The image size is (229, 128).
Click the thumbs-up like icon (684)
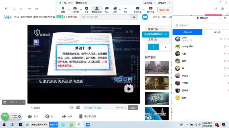30,116
